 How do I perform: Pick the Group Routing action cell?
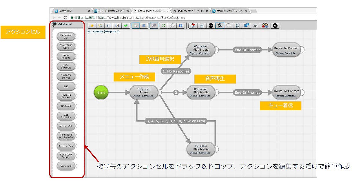coord(66,56)
